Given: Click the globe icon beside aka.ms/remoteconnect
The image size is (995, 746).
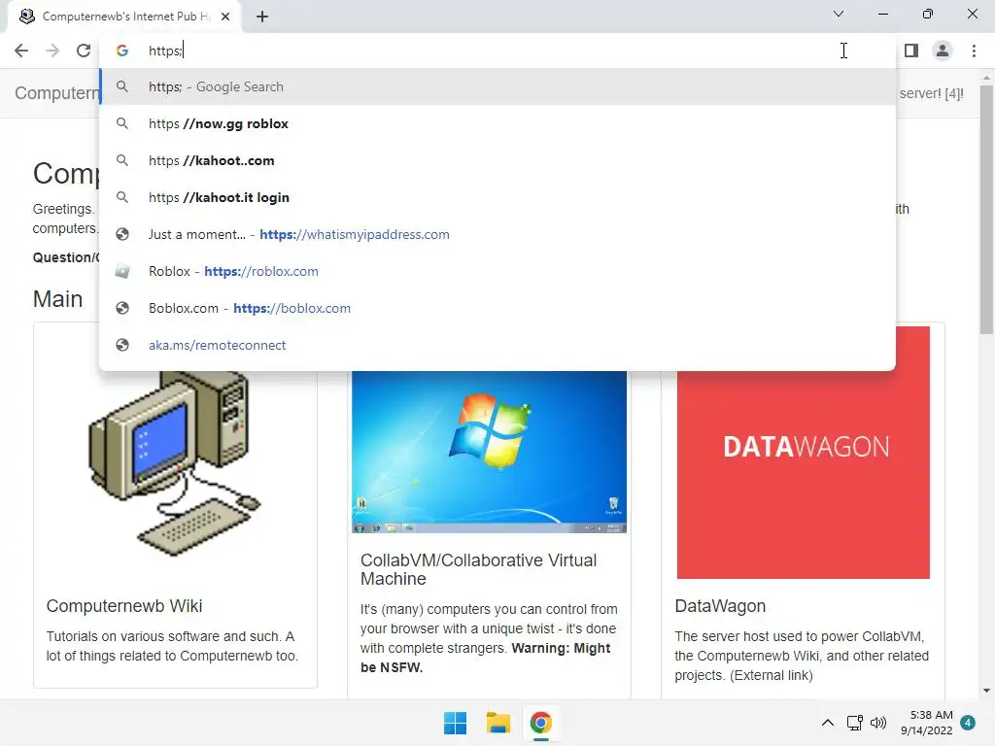Looking at the screenshot, I should pyautogui.click(x=122, y=345).
